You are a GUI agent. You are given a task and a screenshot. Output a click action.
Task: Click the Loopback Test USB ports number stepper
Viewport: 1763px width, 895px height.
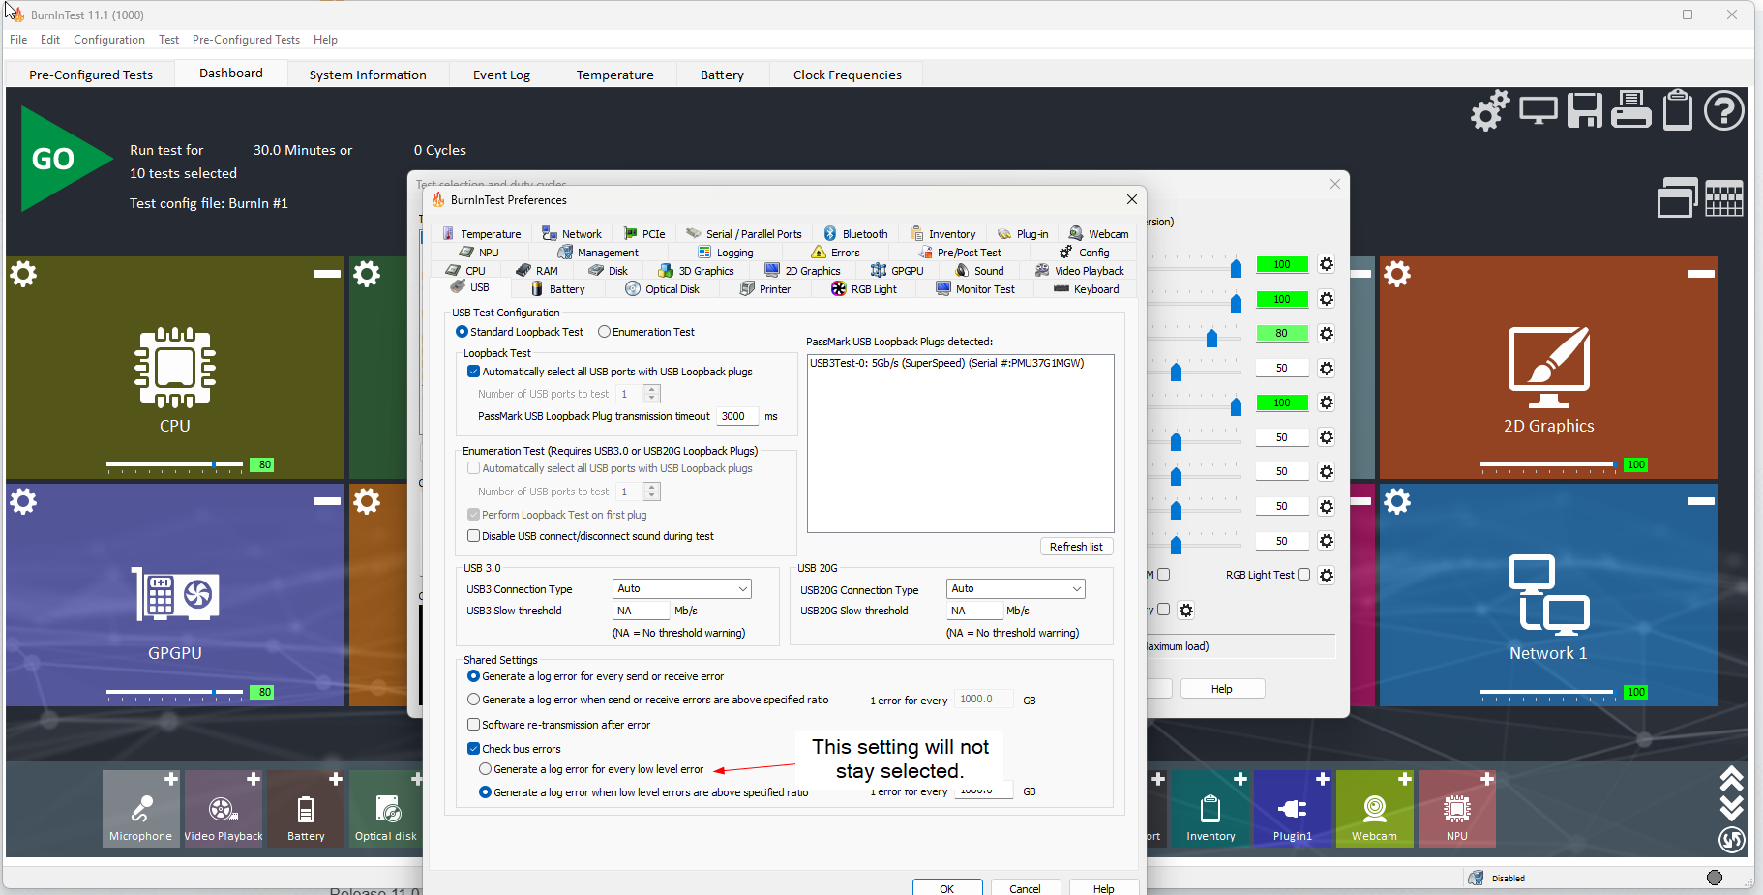(652, 394)
